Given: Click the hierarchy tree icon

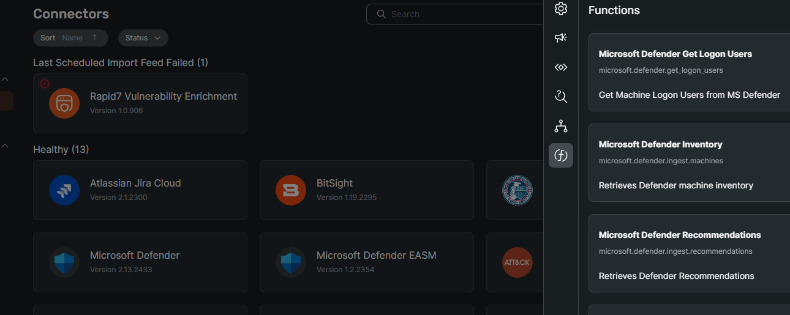Looking at the screenshot, I should coord(560,126).
